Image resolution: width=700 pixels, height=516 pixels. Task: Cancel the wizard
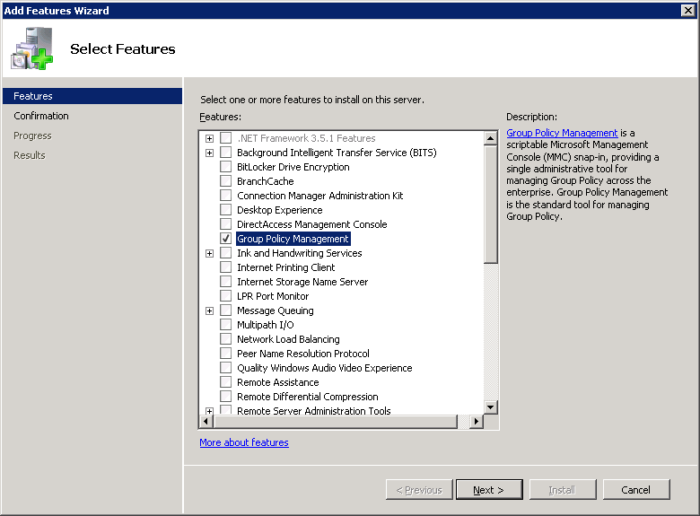pos(636,490)
